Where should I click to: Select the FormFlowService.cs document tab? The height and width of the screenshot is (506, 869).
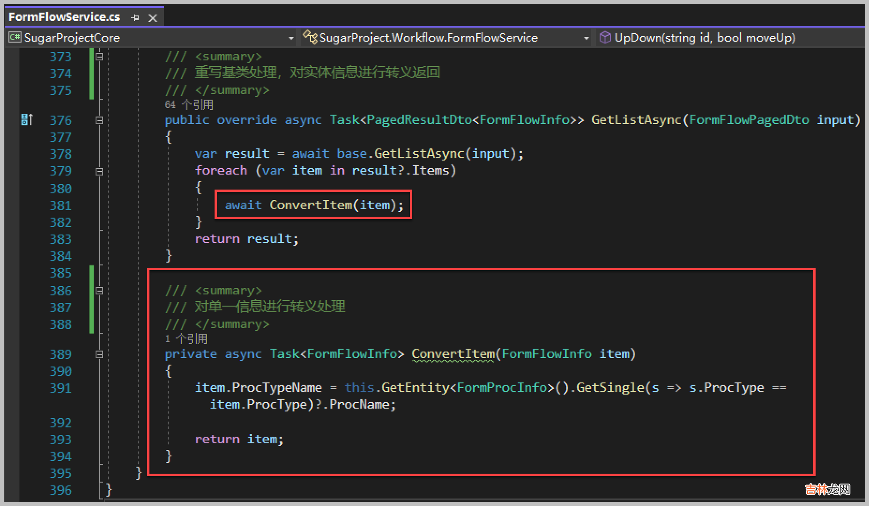tap(64, 17)
